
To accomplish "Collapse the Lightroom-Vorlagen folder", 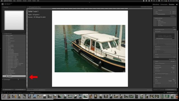I will [x=5, y=35].
